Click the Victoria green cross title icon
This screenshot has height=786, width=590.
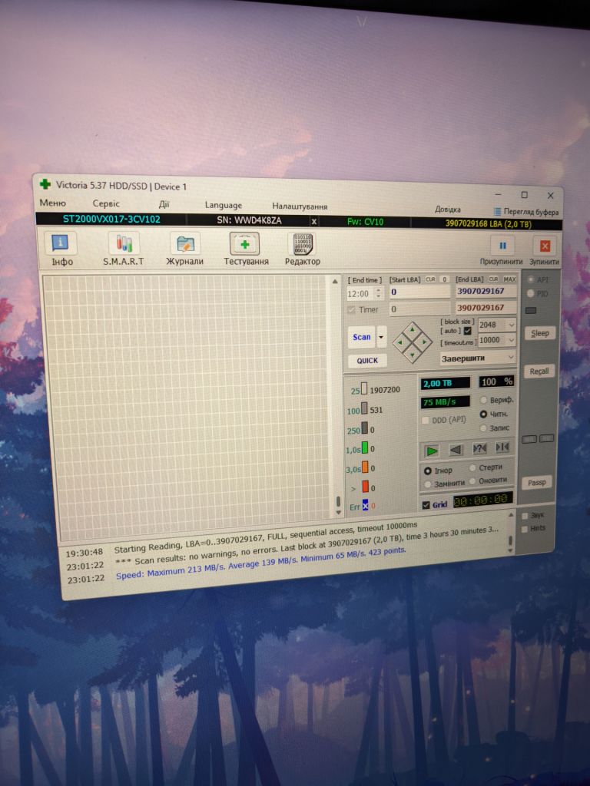click(45, 184)
